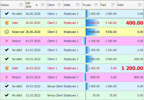Image resolution: width=144 pixels, height=100 pixels.
Task: Select Bonus Client in the 21.03.2022 row
Action: (x=55, y=95)
